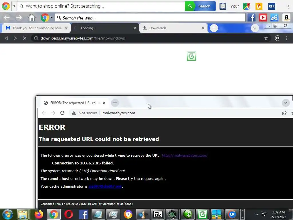Stop loading the page
Screen dimensions: 293x220
[25, 38]
